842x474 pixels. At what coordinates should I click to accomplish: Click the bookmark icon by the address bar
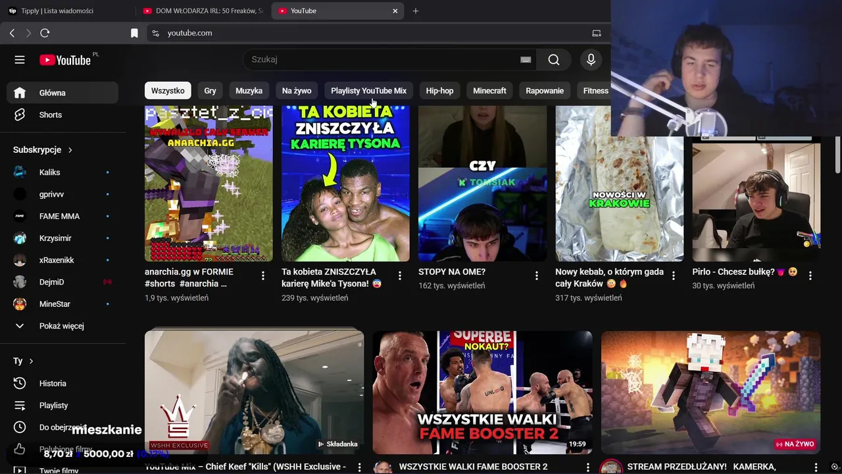(x=134, y=33)
